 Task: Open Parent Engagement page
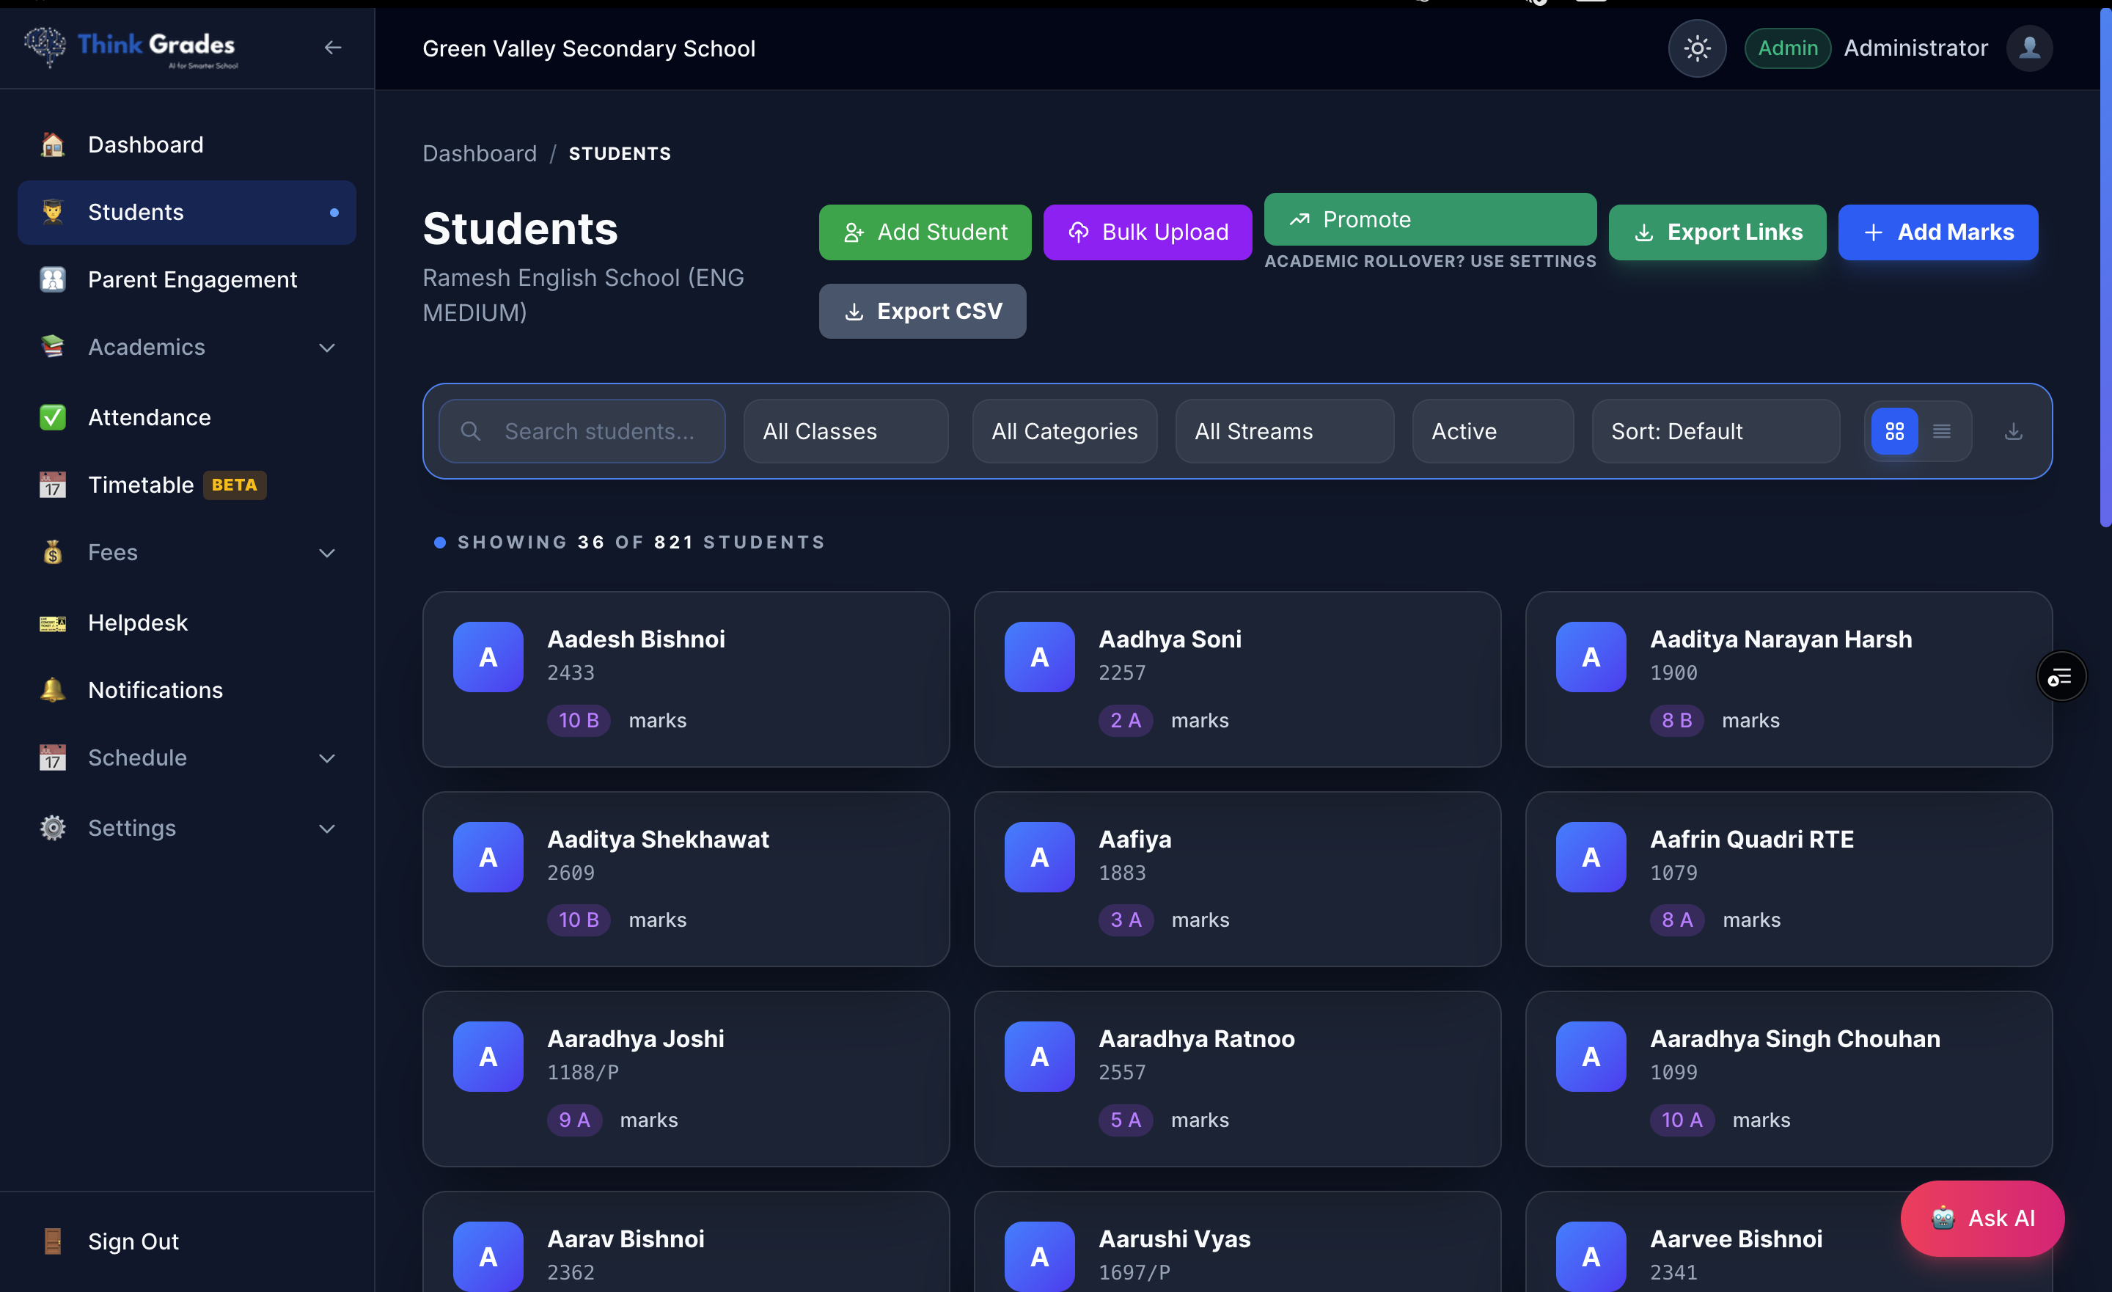click(187, 279)
